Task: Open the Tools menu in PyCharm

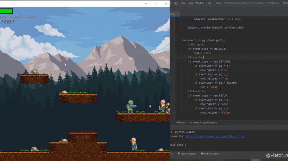Action: tap(183, 3)
